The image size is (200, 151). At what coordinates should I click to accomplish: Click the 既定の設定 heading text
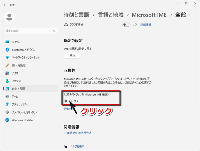73,40
